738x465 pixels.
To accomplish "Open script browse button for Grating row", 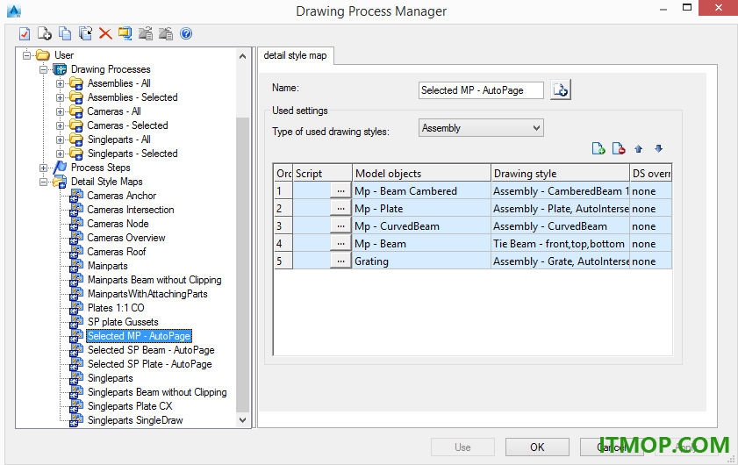I will [340, 261].
